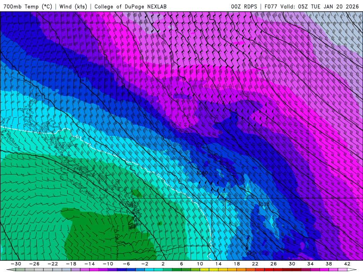Click the -22 value on the color scale
363x272 pixels.
[x=53, y=264]
